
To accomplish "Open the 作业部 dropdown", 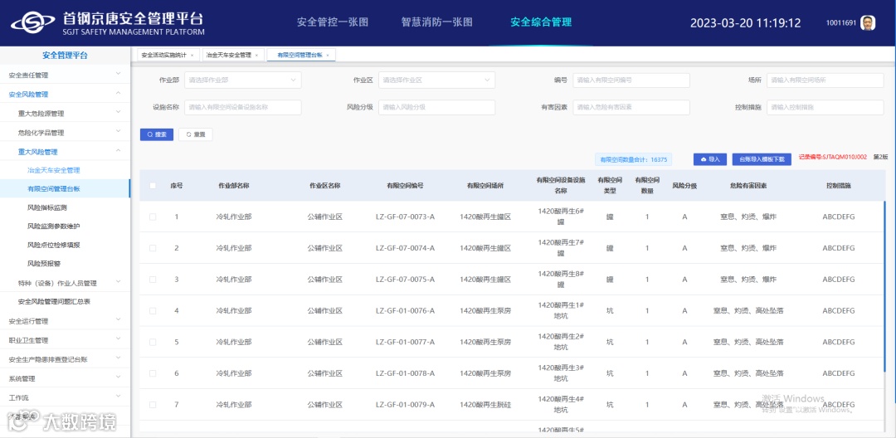I will click(243, 80).
